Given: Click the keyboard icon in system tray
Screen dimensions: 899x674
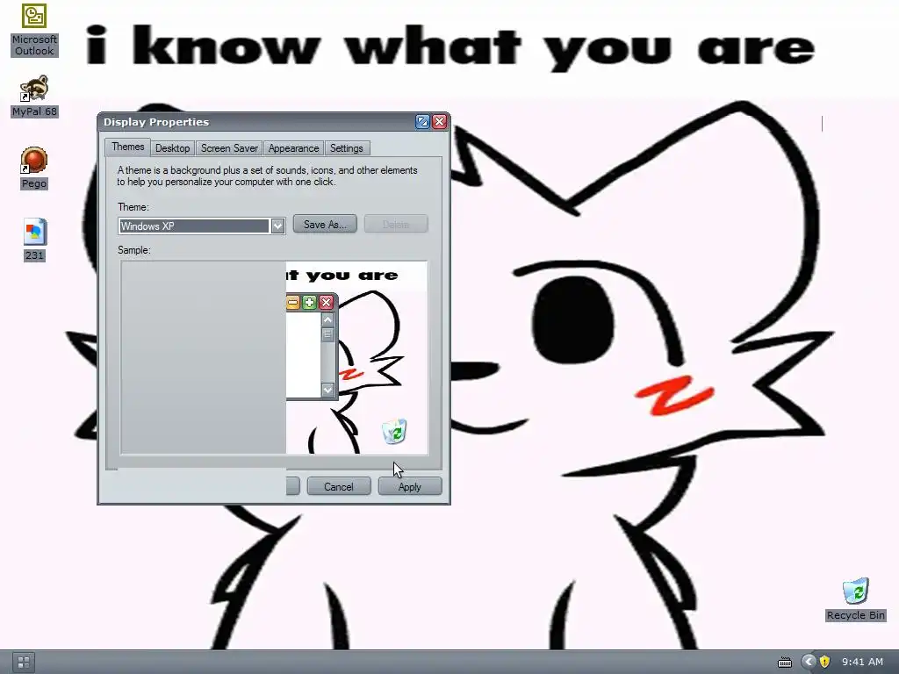Looking at the screenshot, I should click(784, 663).
